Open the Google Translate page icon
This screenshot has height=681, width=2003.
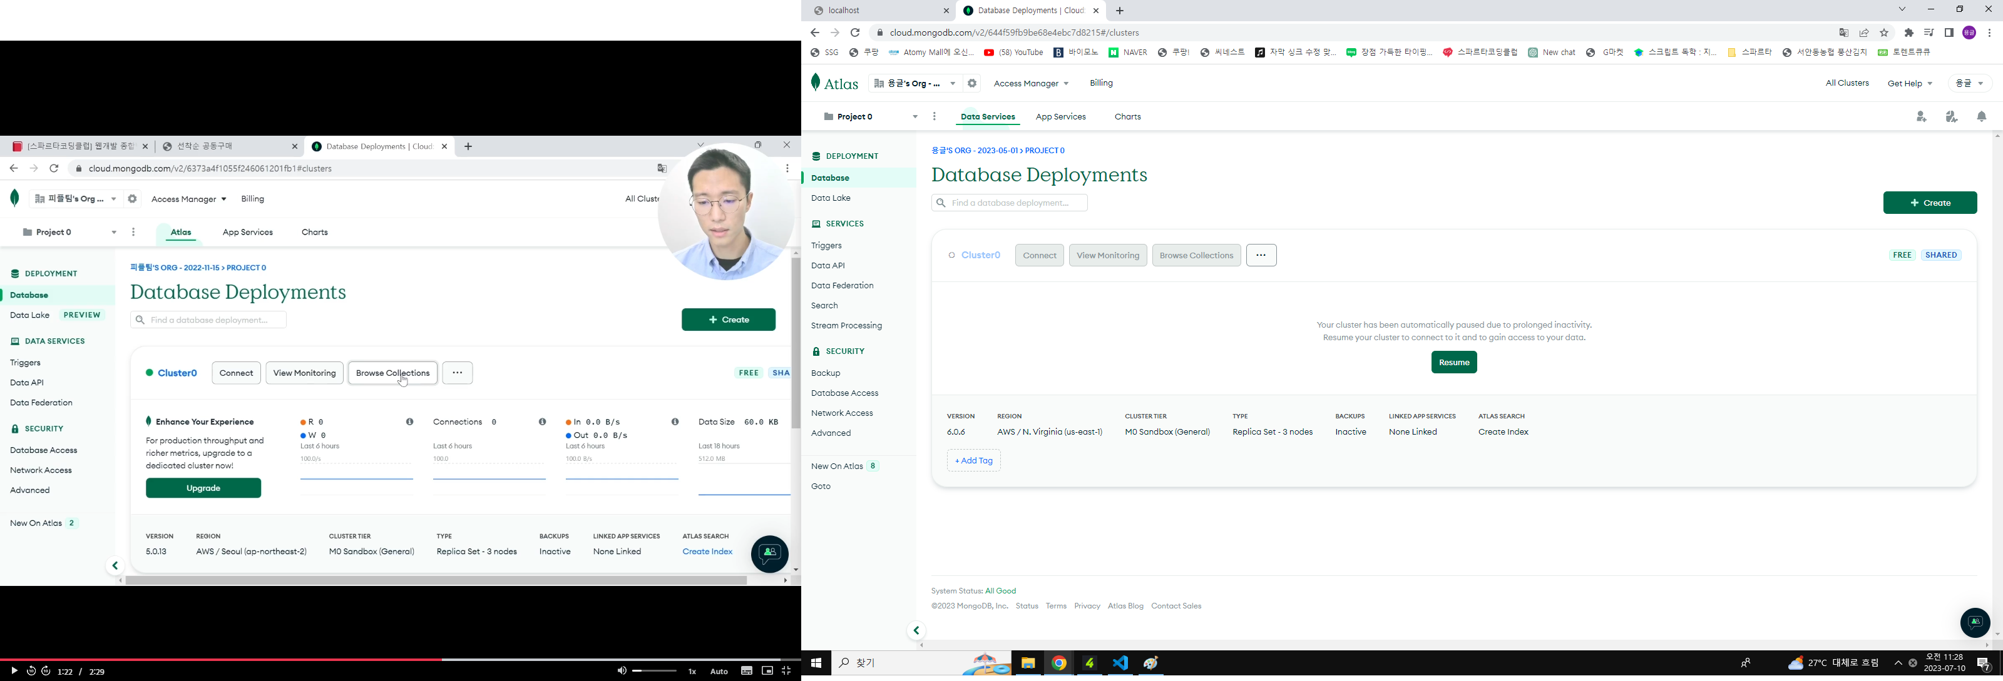click(x=1843, y=33)
